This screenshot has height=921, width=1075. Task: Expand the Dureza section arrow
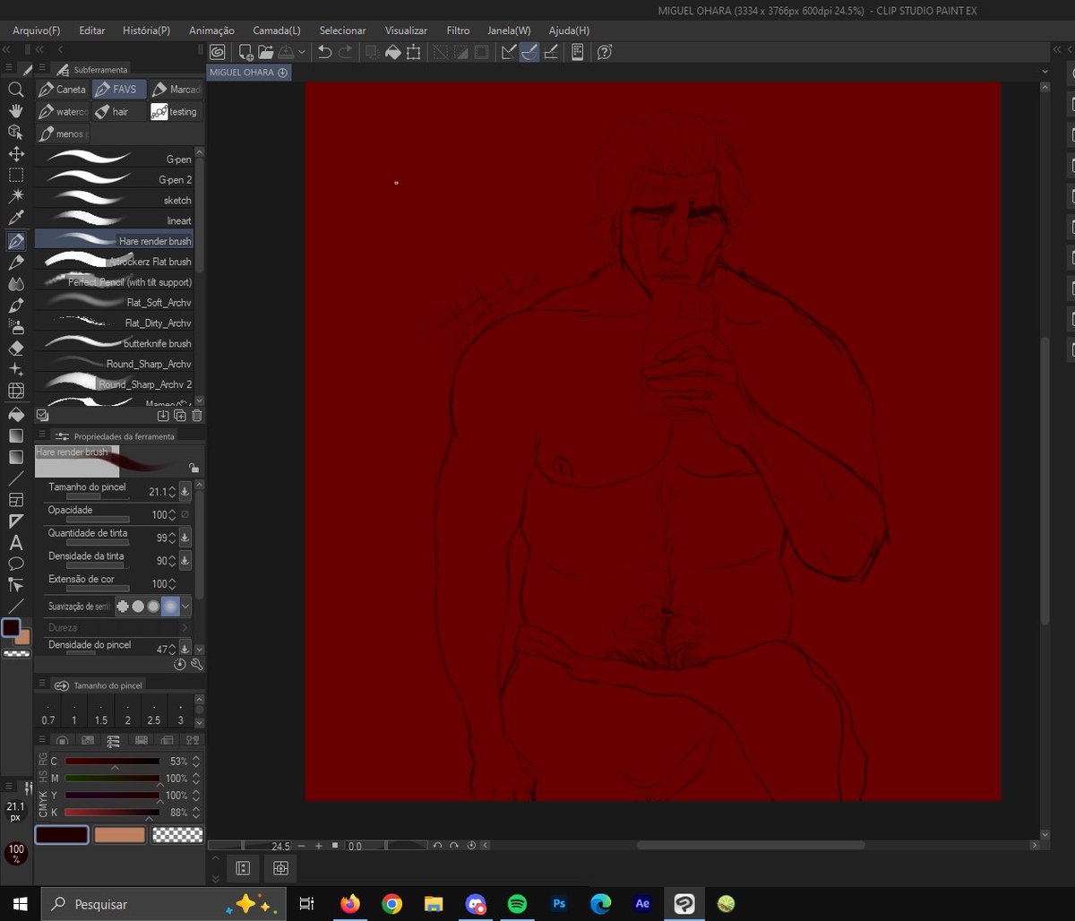pyautogui.click(x=185, y=628)
